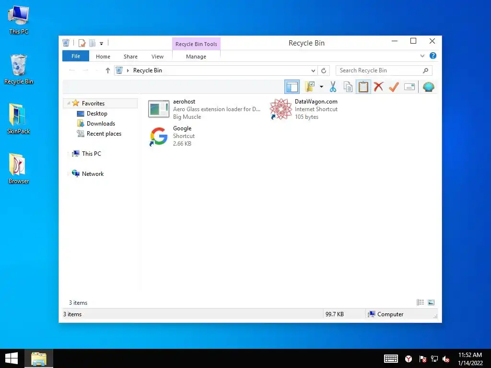Select the DataWagon.com Internet Shortcut
491x368 pixels.
point(304,109)
